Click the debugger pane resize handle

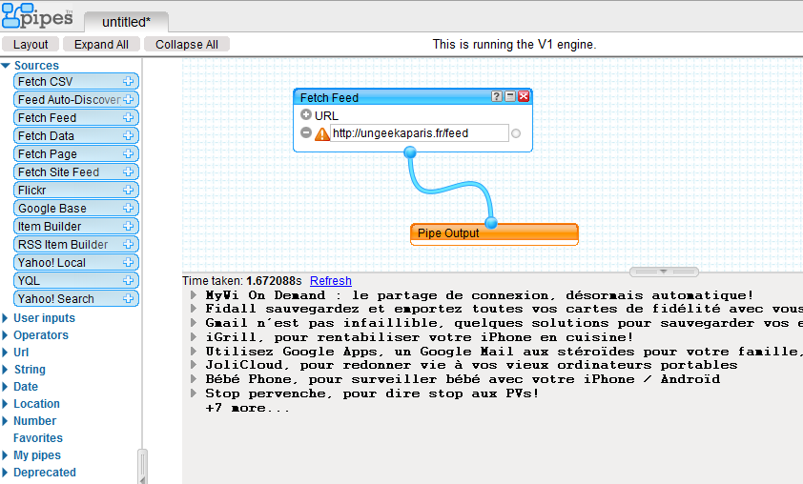[665, 272]
